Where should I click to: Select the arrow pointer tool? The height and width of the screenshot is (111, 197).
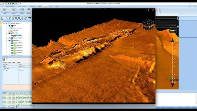(x=2, y=18)
